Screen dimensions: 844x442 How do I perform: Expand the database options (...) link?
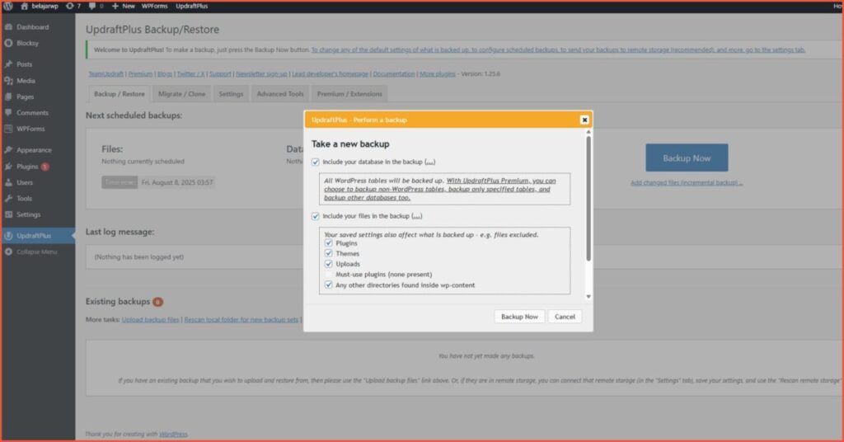430,162
